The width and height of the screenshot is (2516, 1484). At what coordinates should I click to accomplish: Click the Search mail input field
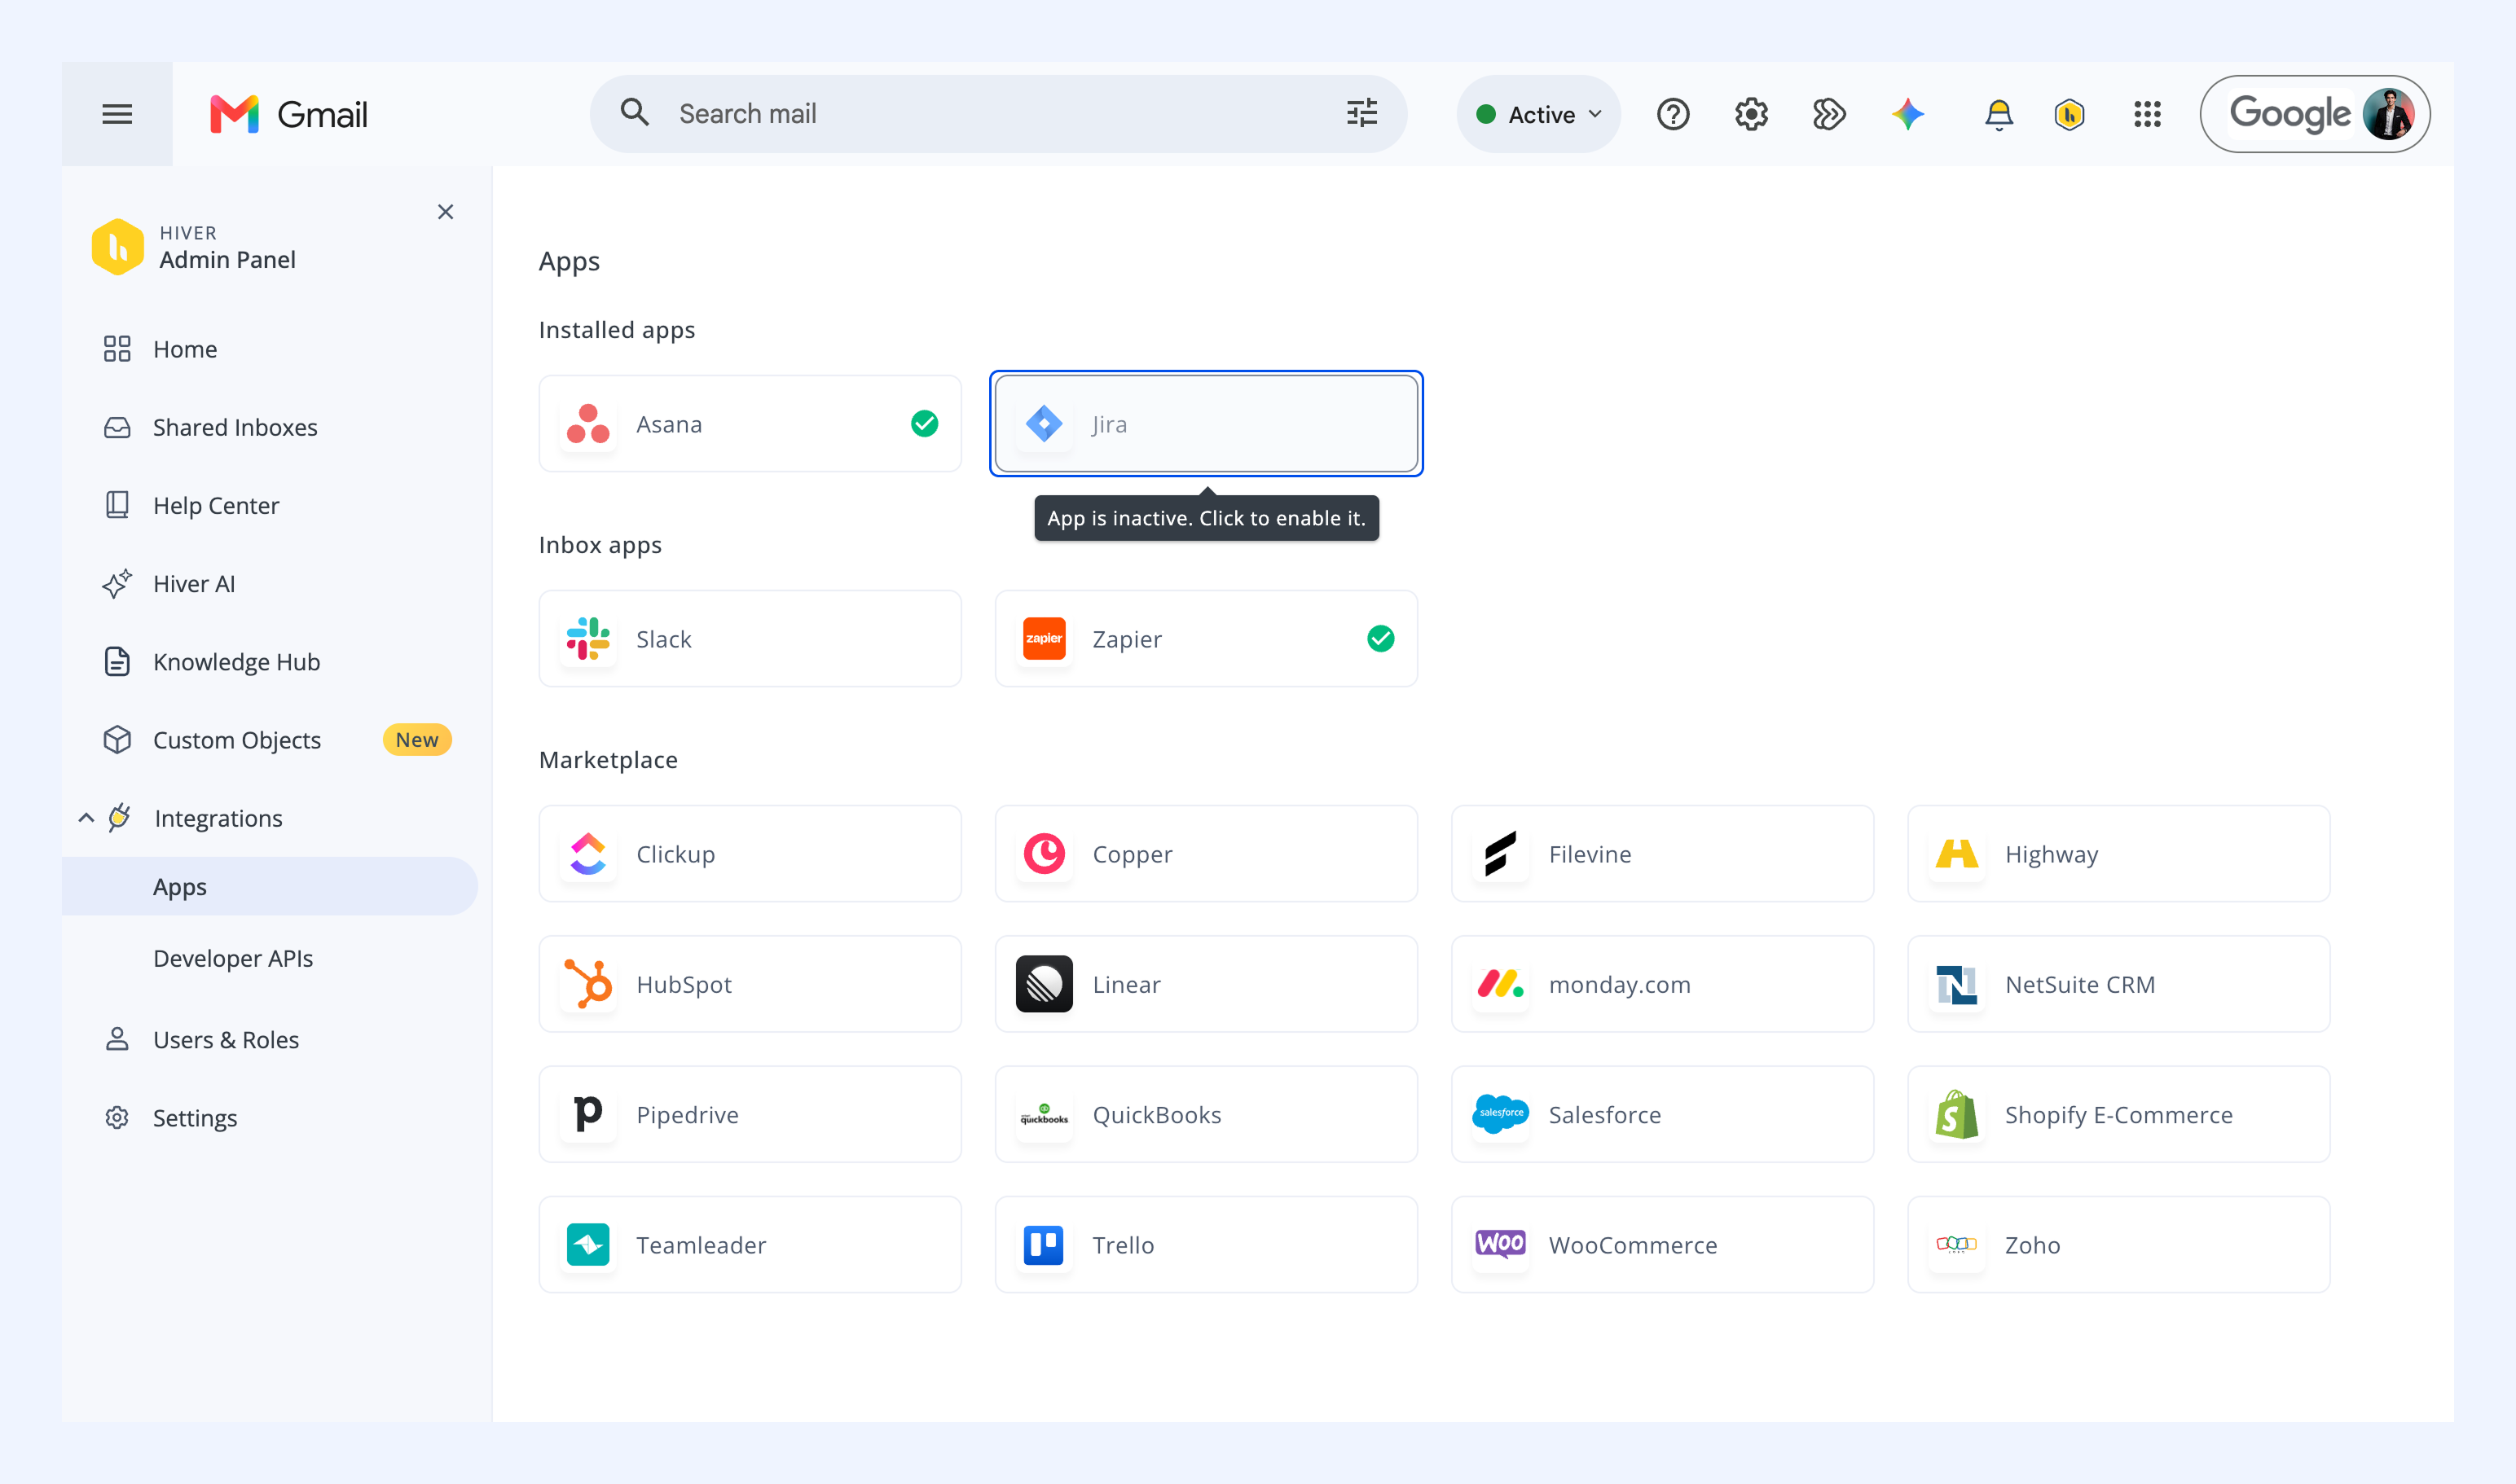(998, 114)
